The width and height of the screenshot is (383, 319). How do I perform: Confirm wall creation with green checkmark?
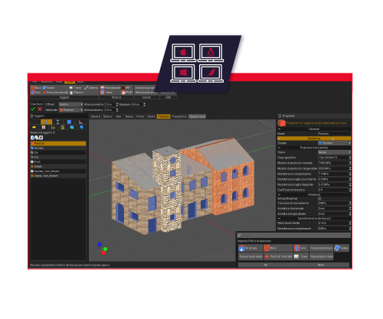click(x=33, y=109)
